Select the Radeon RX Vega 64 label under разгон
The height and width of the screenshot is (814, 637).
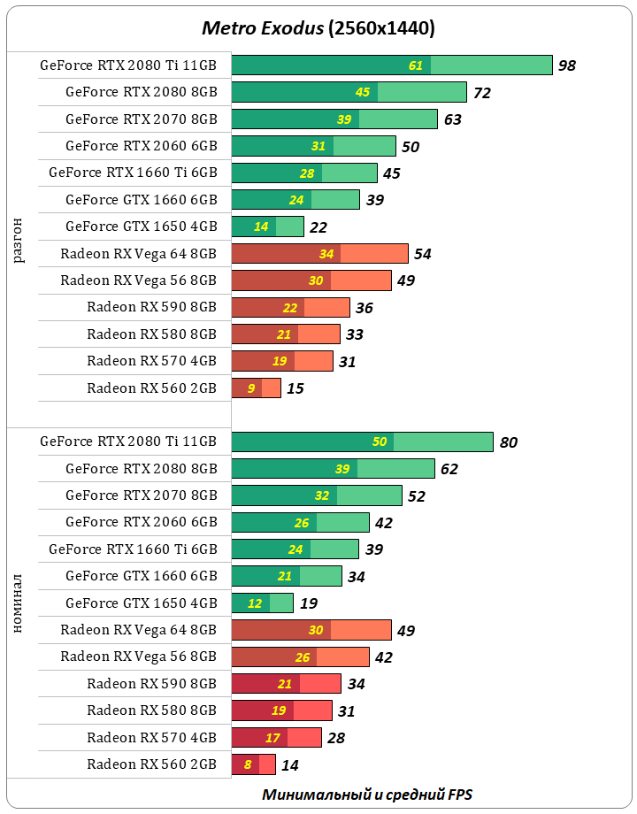click(139, 254)
